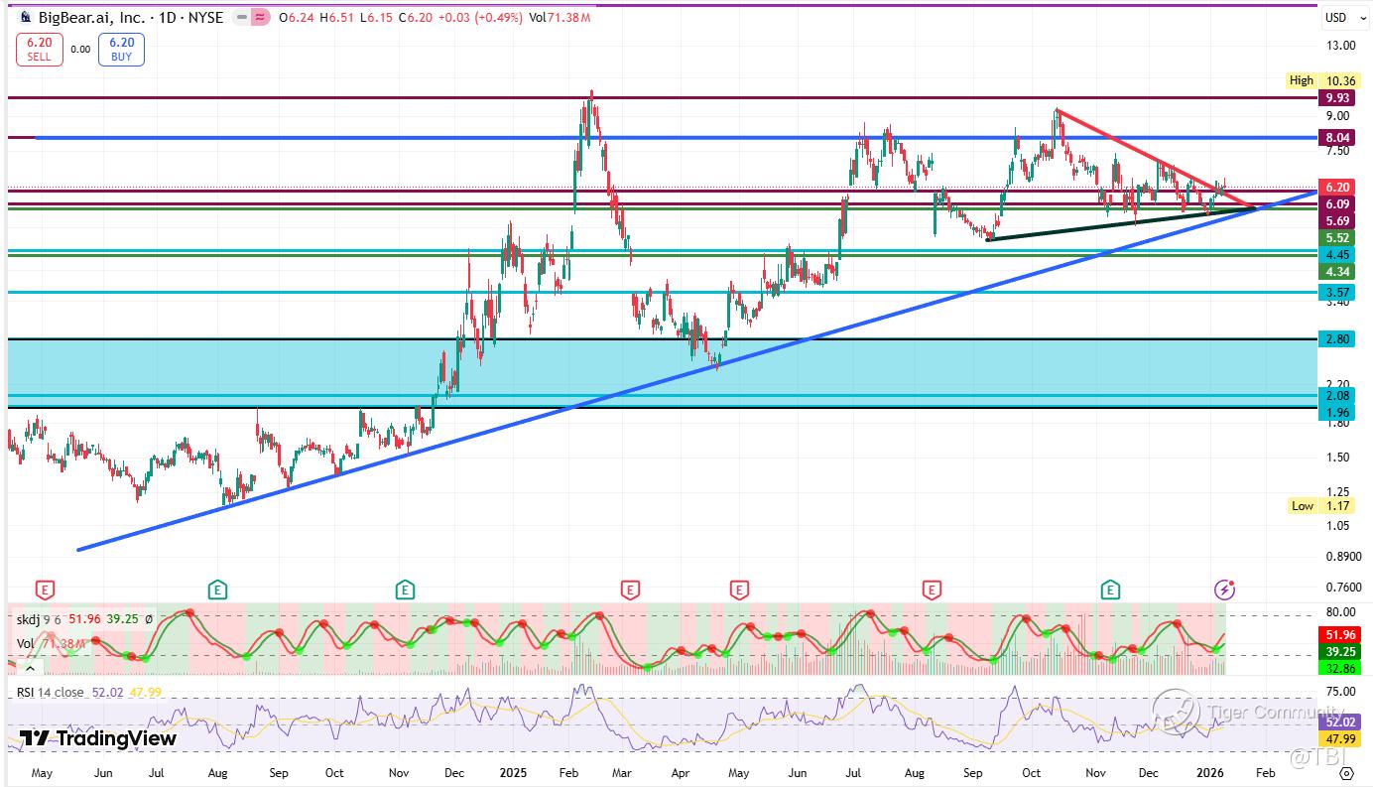This screenshot has width=1373, height=787.
Task: Click the Mar label on the time axis
Action: (622, 771)
